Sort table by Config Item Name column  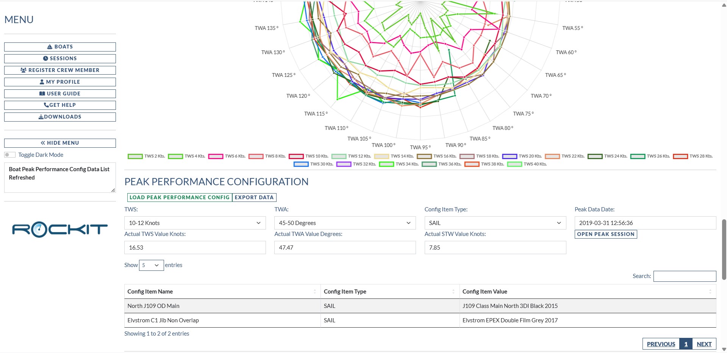222,292
